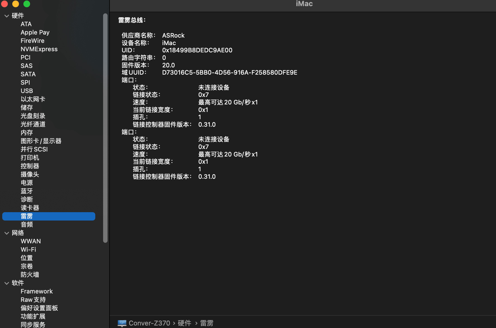Screen dimensions: 496x328
Task: Select 偏好设置面板 in sidebar
Action: [39, 308]
